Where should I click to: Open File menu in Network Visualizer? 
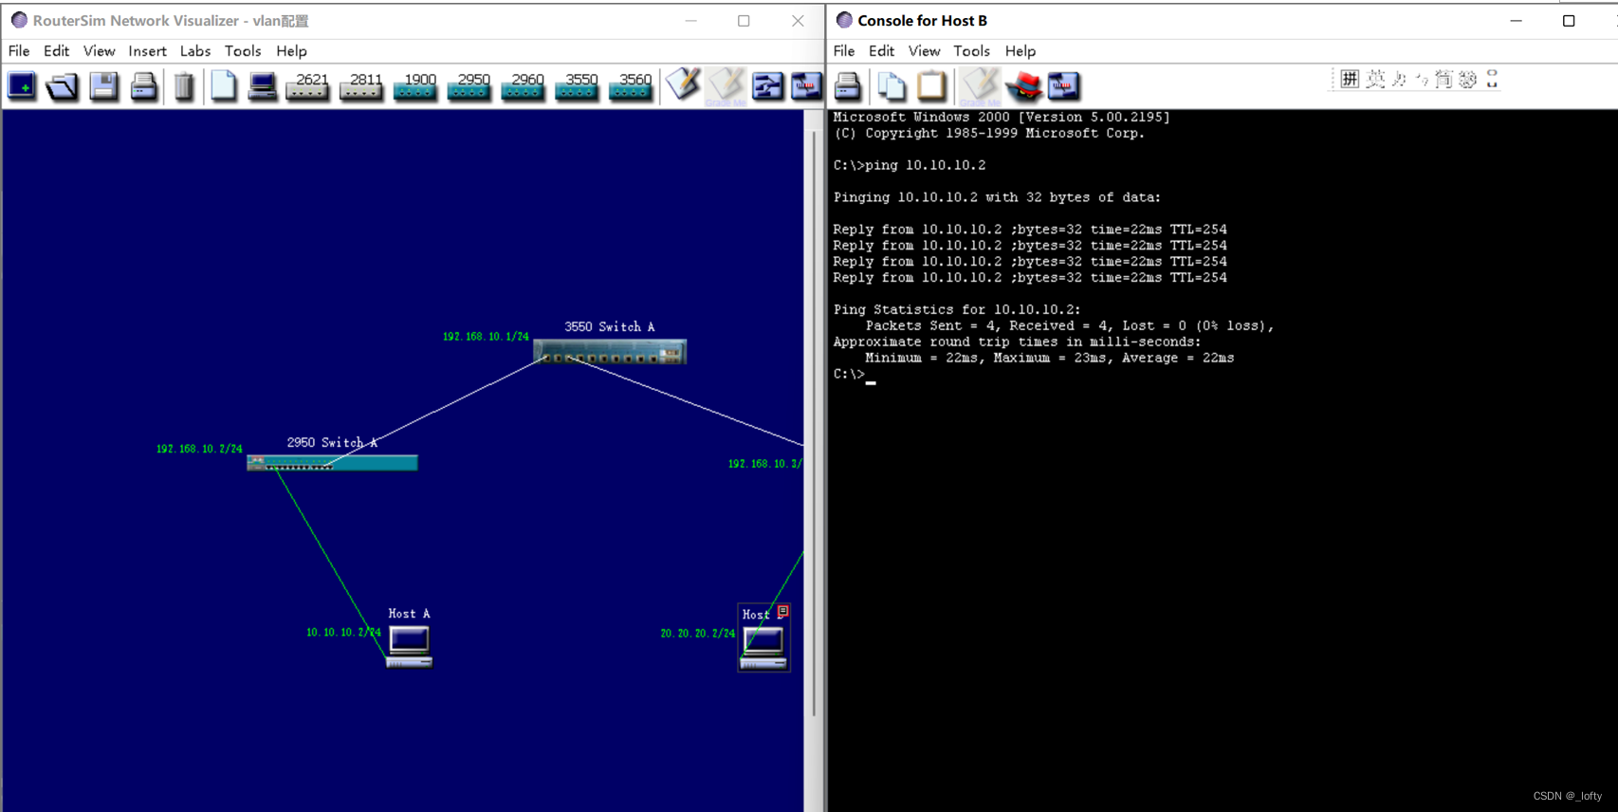coord(19,51)
